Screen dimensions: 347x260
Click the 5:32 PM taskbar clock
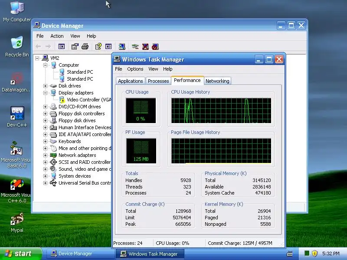[331, 253]
